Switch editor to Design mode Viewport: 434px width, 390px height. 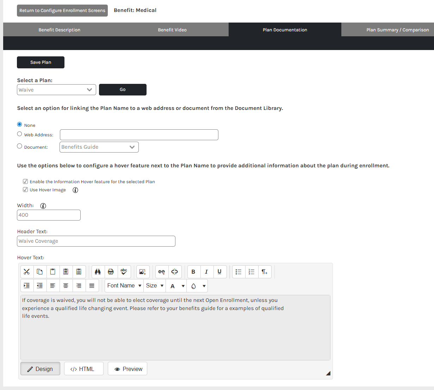point(41,369)
